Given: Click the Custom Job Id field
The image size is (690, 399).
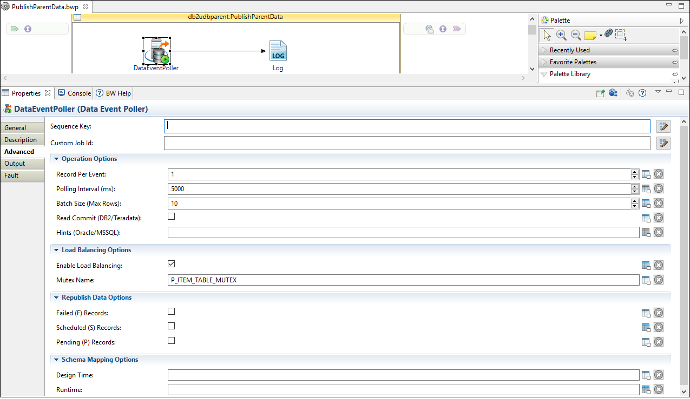Looking at the screenshot, I should coord(407,143).
